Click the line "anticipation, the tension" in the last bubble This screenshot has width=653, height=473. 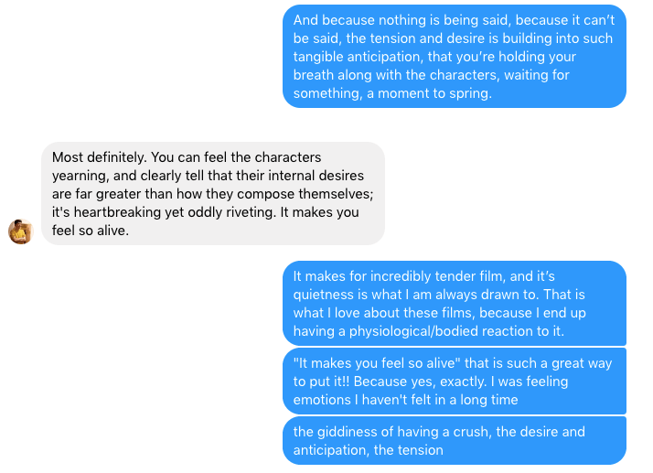(x=368, y=449)
